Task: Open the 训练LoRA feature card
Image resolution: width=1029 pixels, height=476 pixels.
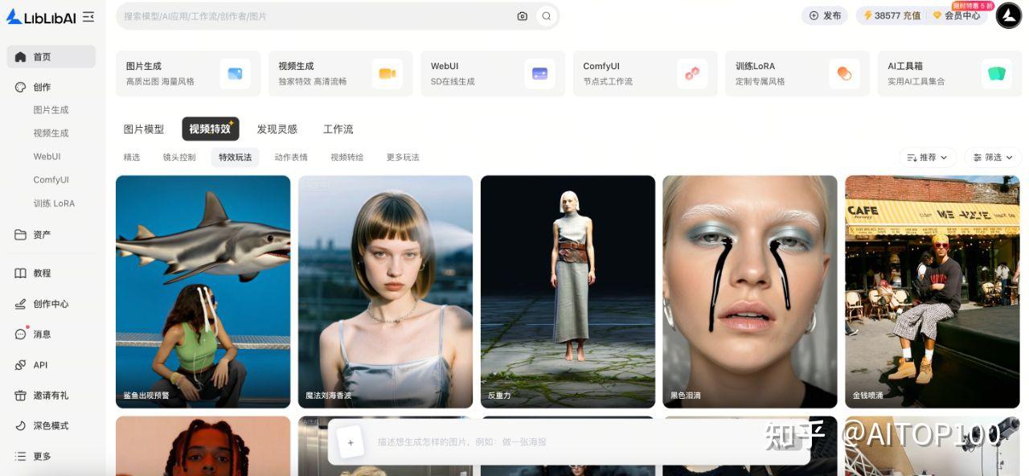Action: [796, 73]
